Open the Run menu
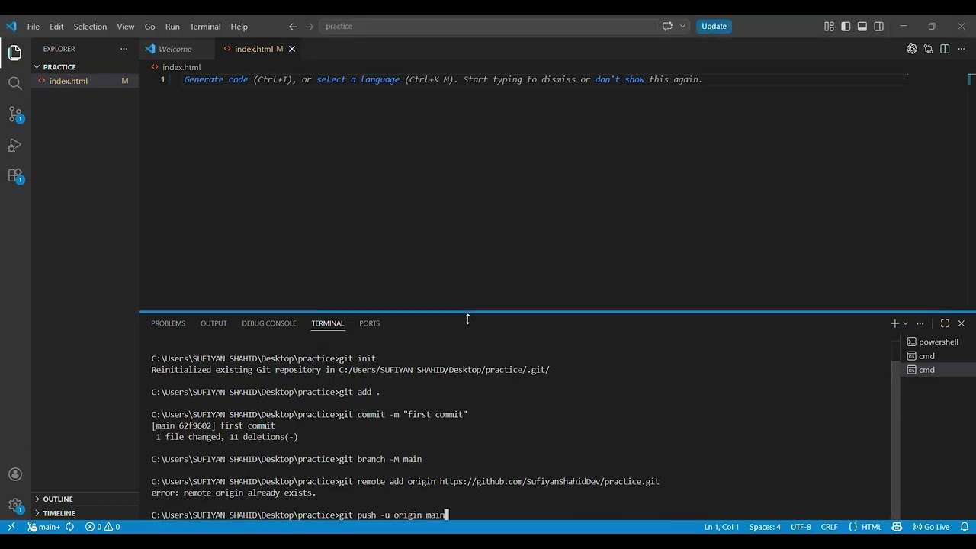The height and width of the screenshot is (549, 976). tap(172, 27)
